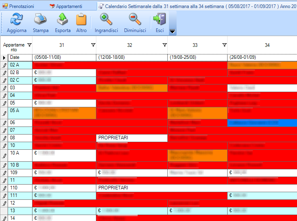Click the Aggiorna refresh icon
The image size is (297, 221).
pos(17,19)
